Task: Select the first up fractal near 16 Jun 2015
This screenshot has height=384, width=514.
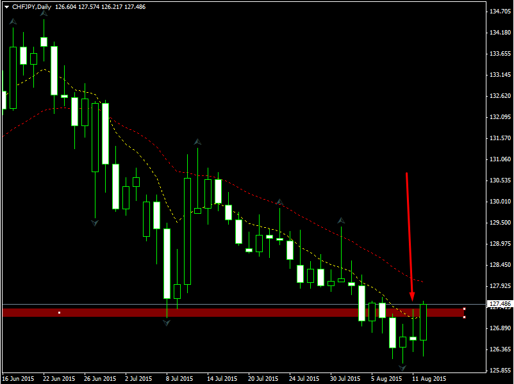Action: [x=13, y=22]
